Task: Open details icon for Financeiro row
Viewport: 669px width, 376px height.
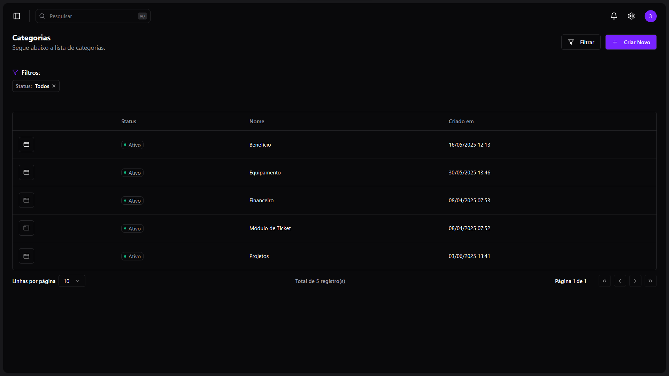Action: (26, 200)
